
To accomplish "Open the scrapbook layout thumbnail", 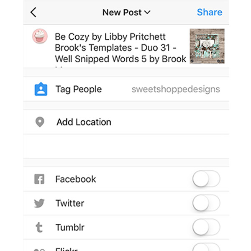I will coord(207,46).
